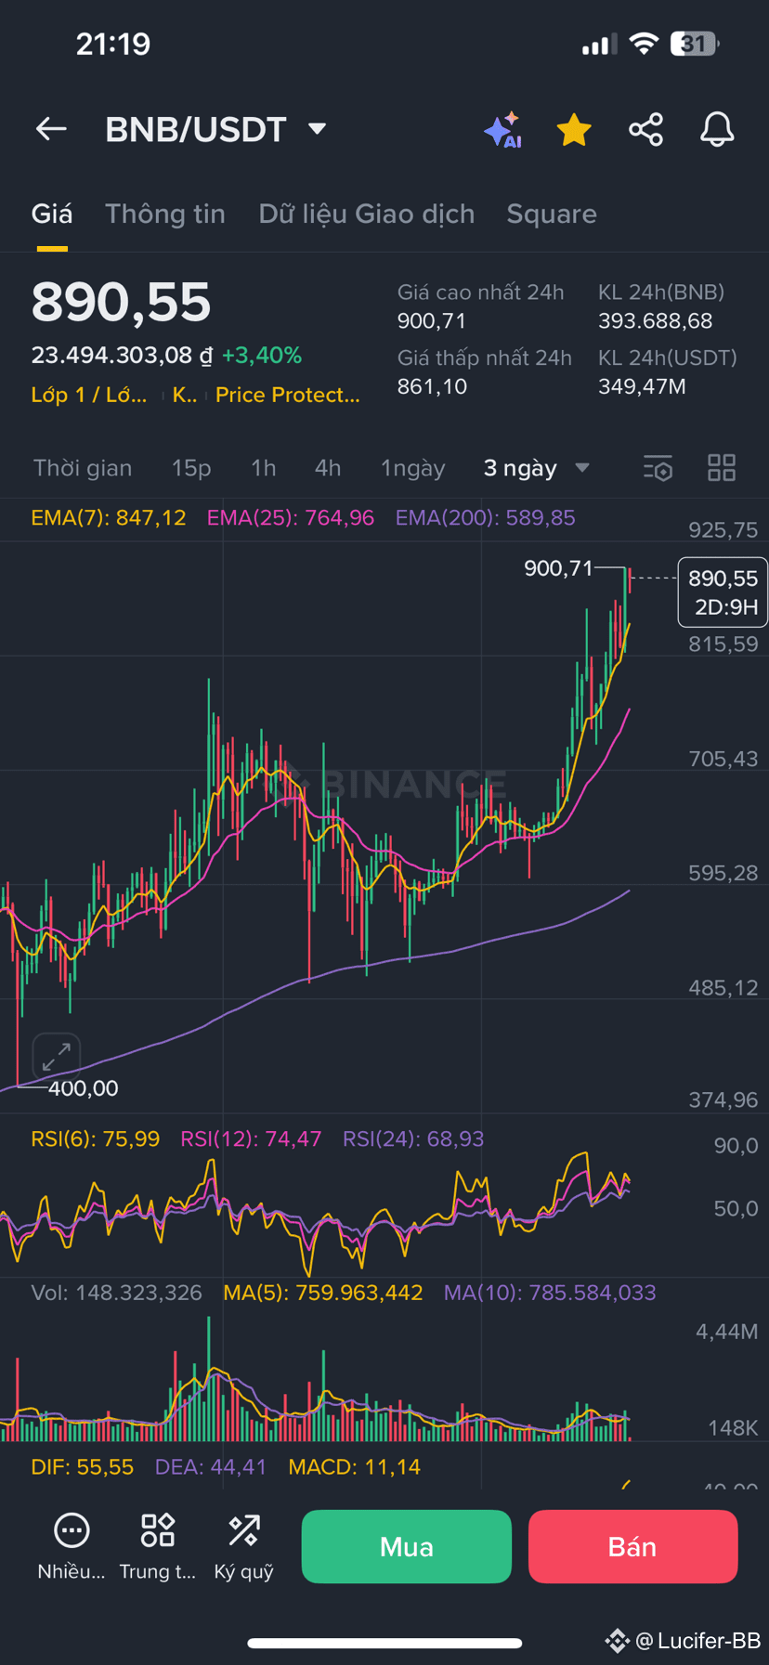Tap the Giá thấp nhất 24h value 861,10
The width and height of the screenshot is (769, 1665).
point(432,387)
